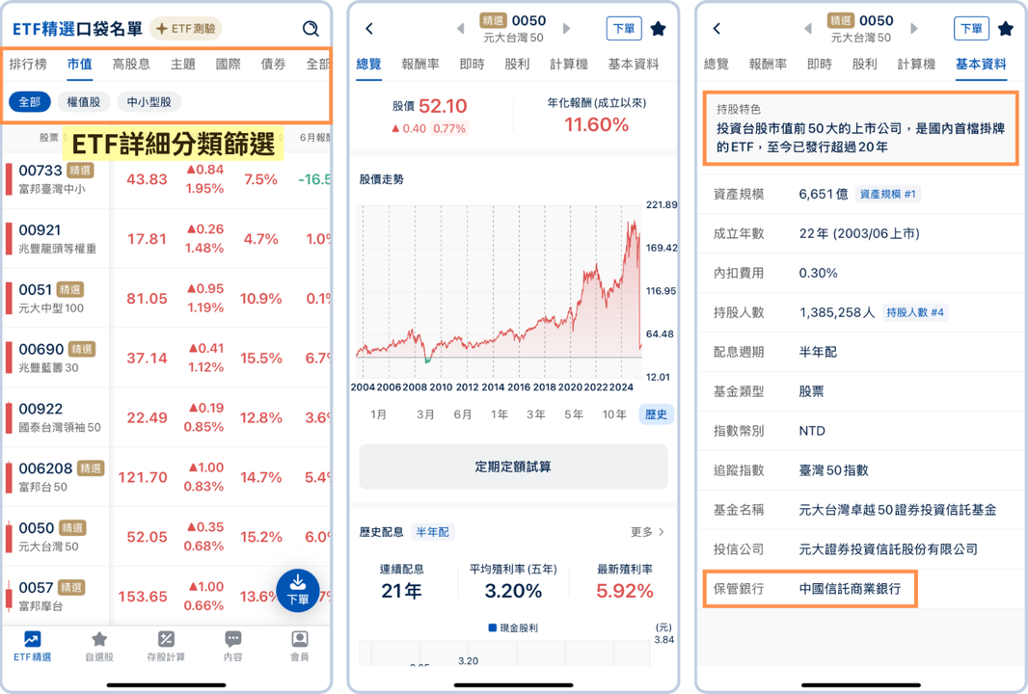This screenshot has height=694, width=1028.
Task: Open 存股計算 in bottom navigation
Action: 166,646
